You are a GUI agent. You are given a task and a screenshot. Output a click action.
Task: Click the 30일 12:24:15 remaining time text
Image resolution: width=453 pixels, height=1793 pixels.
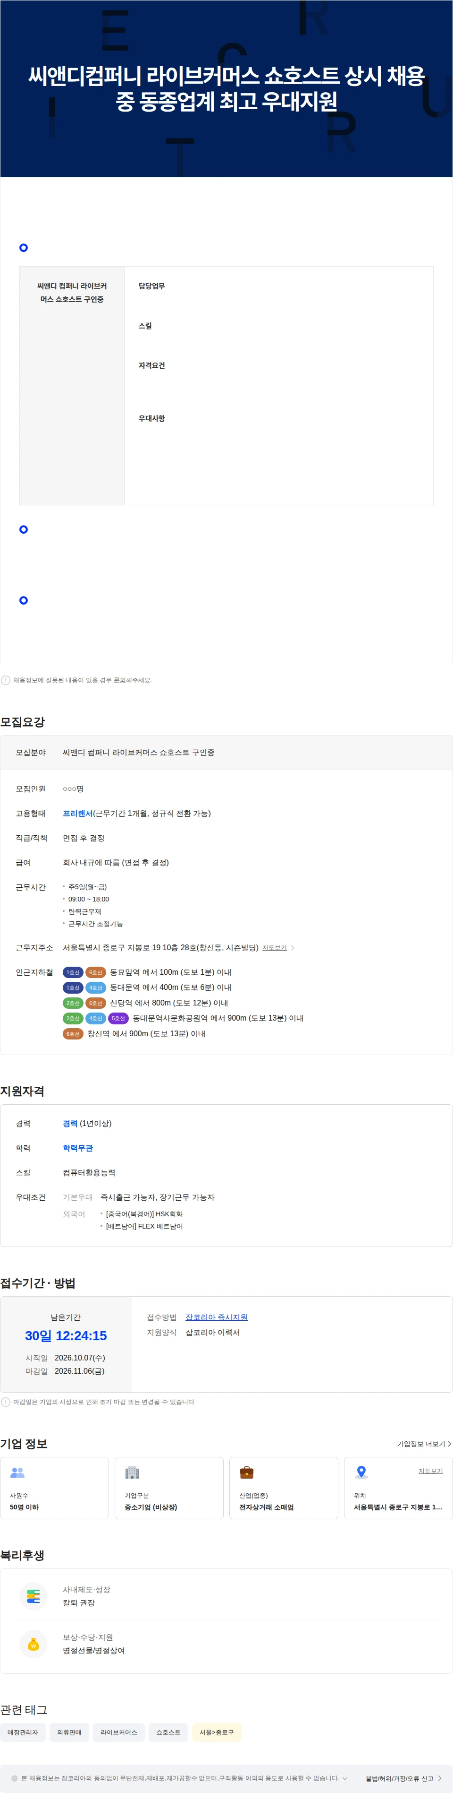66,1336
